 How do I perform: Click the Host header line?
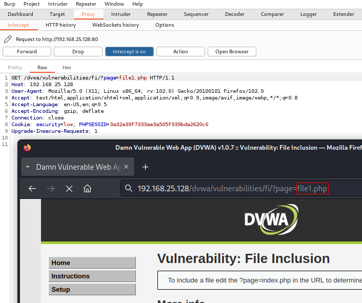click(x=42, y=85)
